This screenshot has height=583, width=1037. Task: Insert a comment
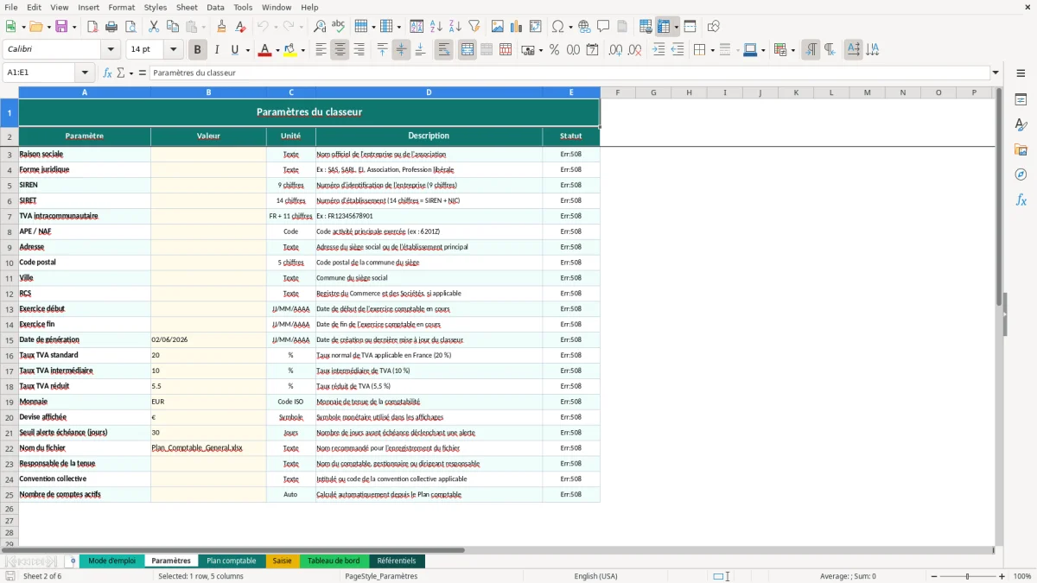603,27
